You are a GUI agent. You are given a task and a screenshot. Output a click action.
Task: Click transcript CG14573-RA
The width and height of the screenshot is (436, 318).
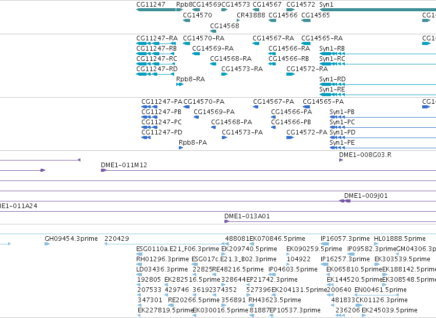(242, 69)
